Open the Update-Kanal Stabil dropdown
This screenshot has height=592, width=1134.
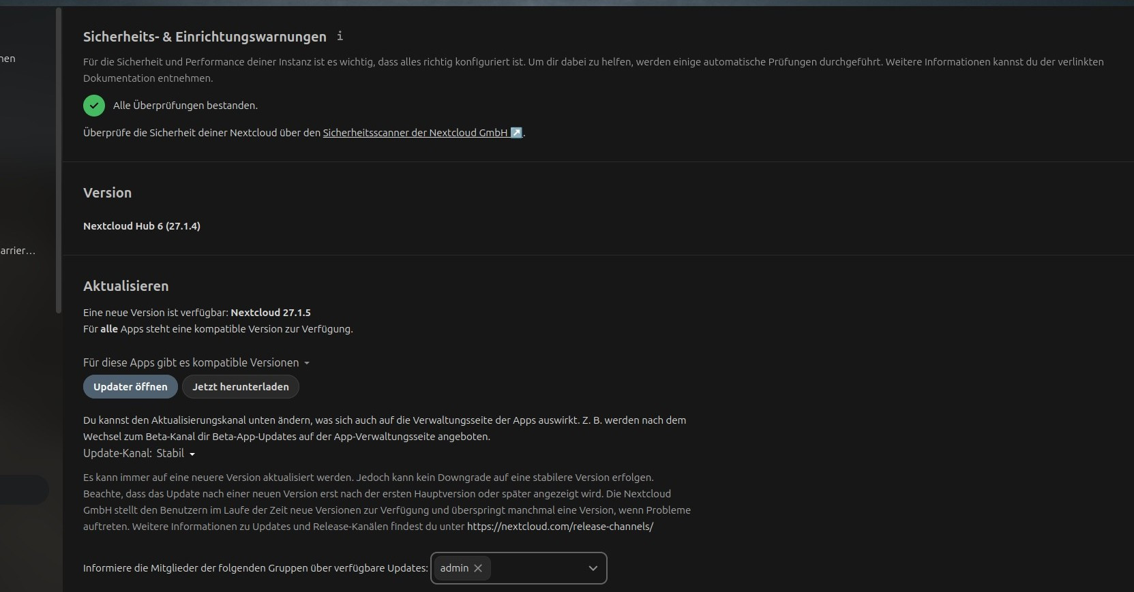[176, 453]
